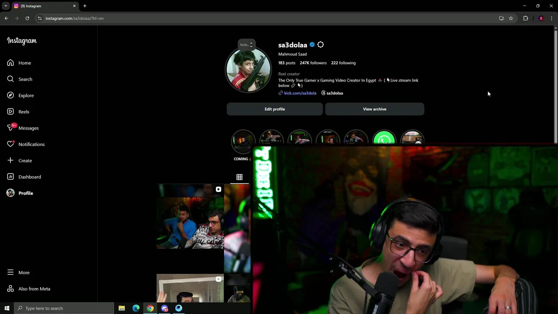The image size is (558, 314).
Task: Click the View archive button
Action: 374,109
